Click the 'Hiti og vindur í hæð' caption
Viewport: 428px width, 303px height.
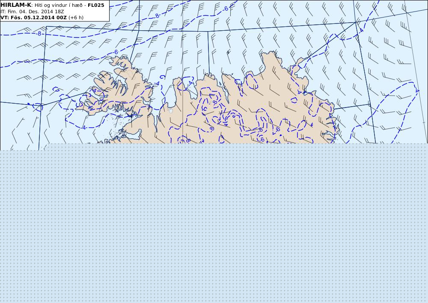58,5
